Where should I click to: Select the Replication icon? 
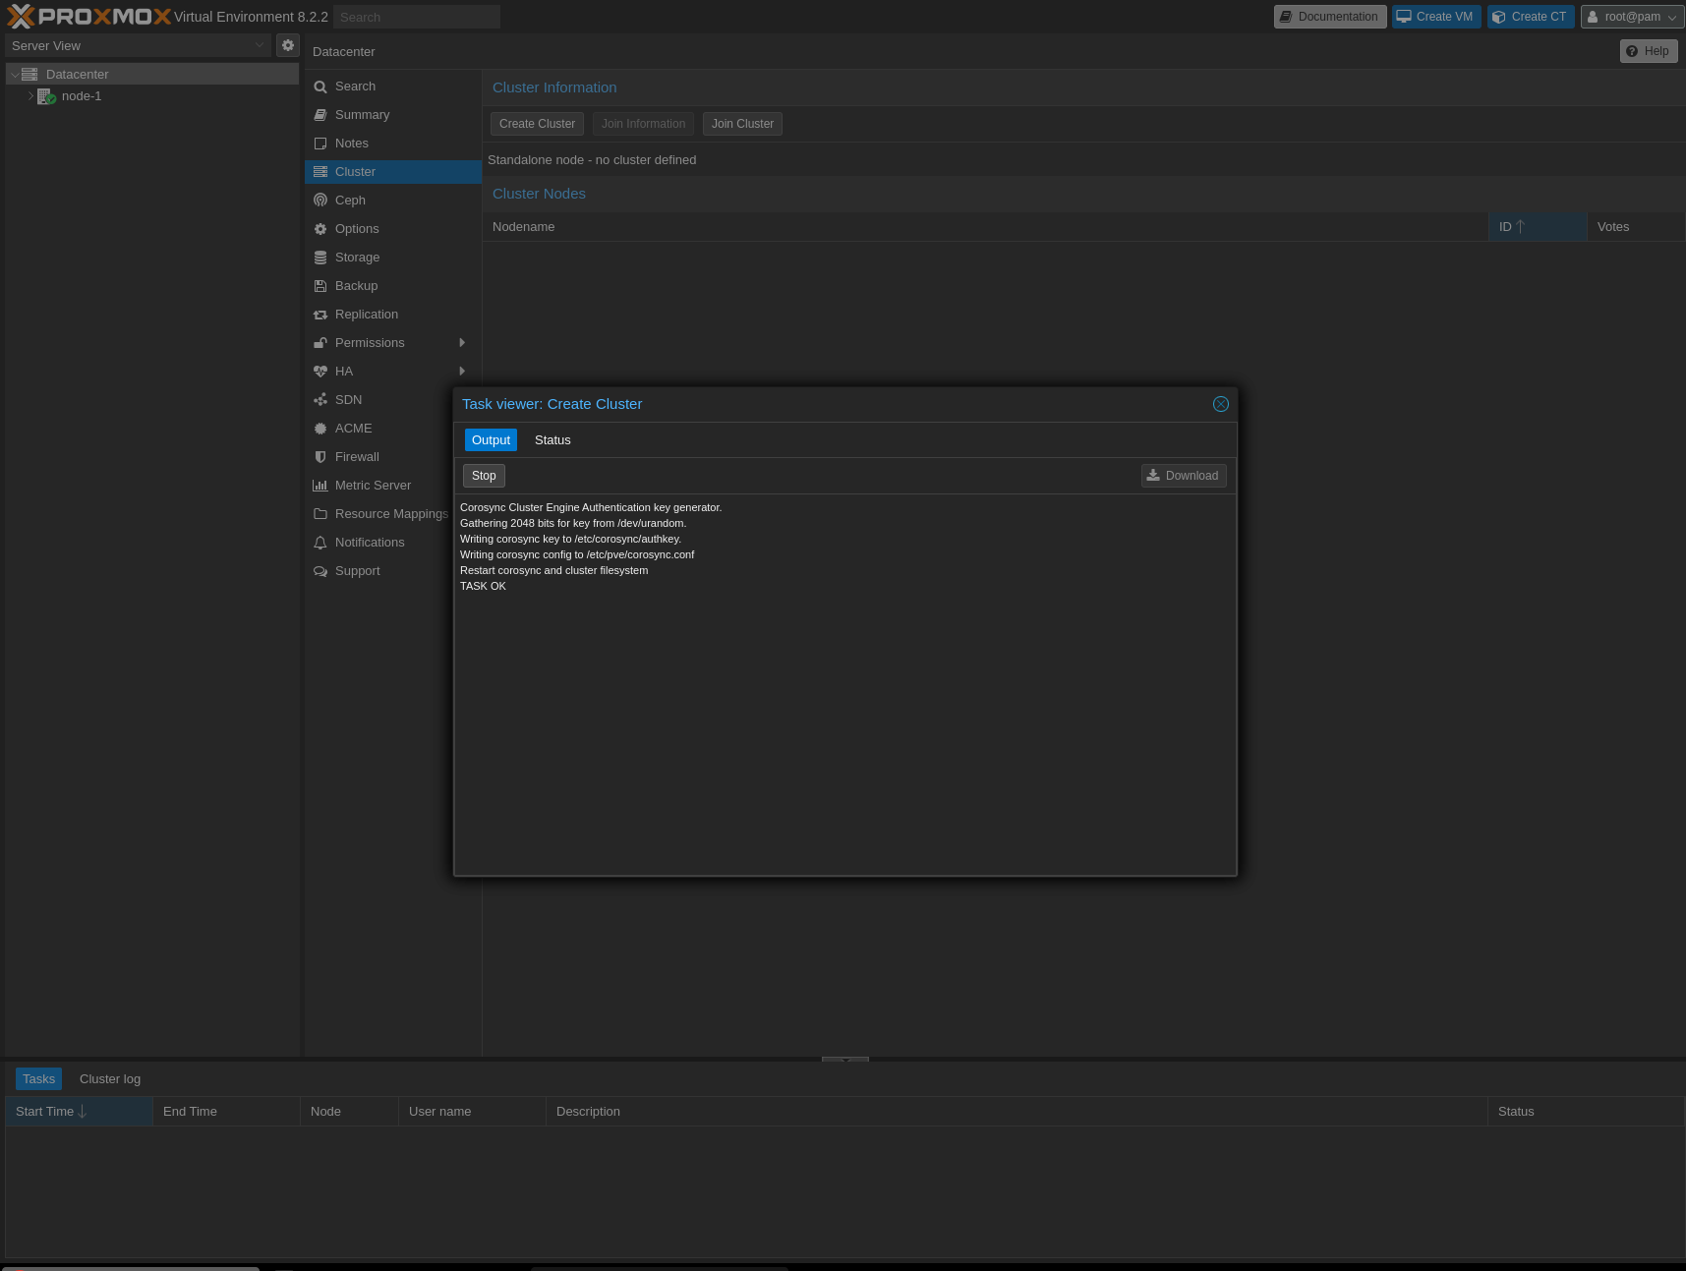(320, 314)
